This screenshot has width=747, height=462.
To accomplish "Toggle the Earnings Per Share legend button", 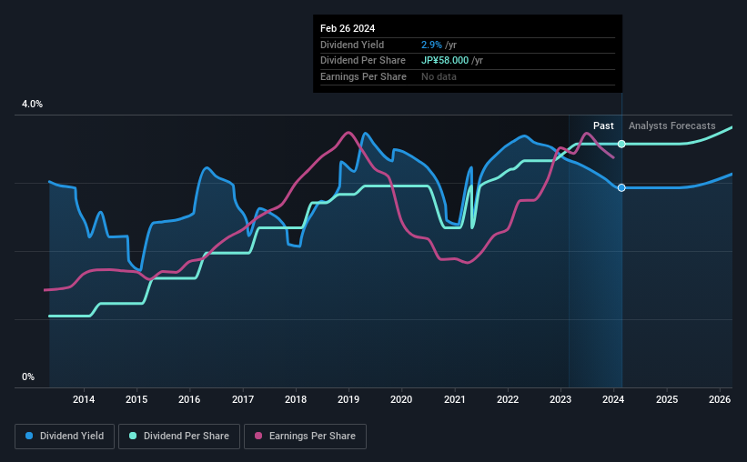I will click(x=305, y=437).
